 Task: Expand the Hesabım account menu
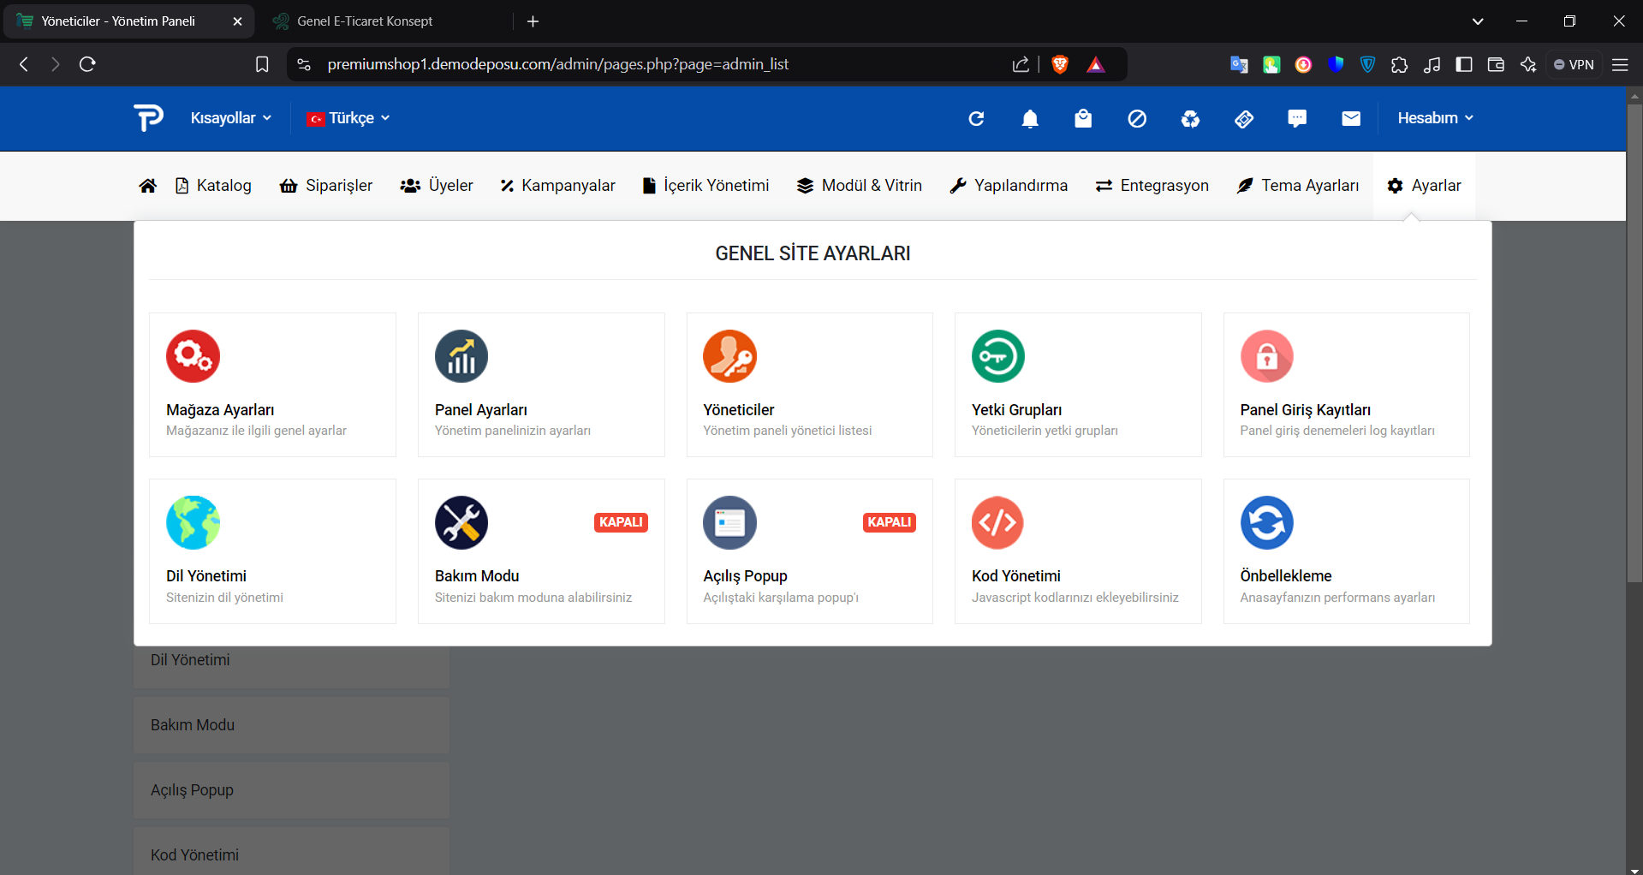tap(1435, 118)
